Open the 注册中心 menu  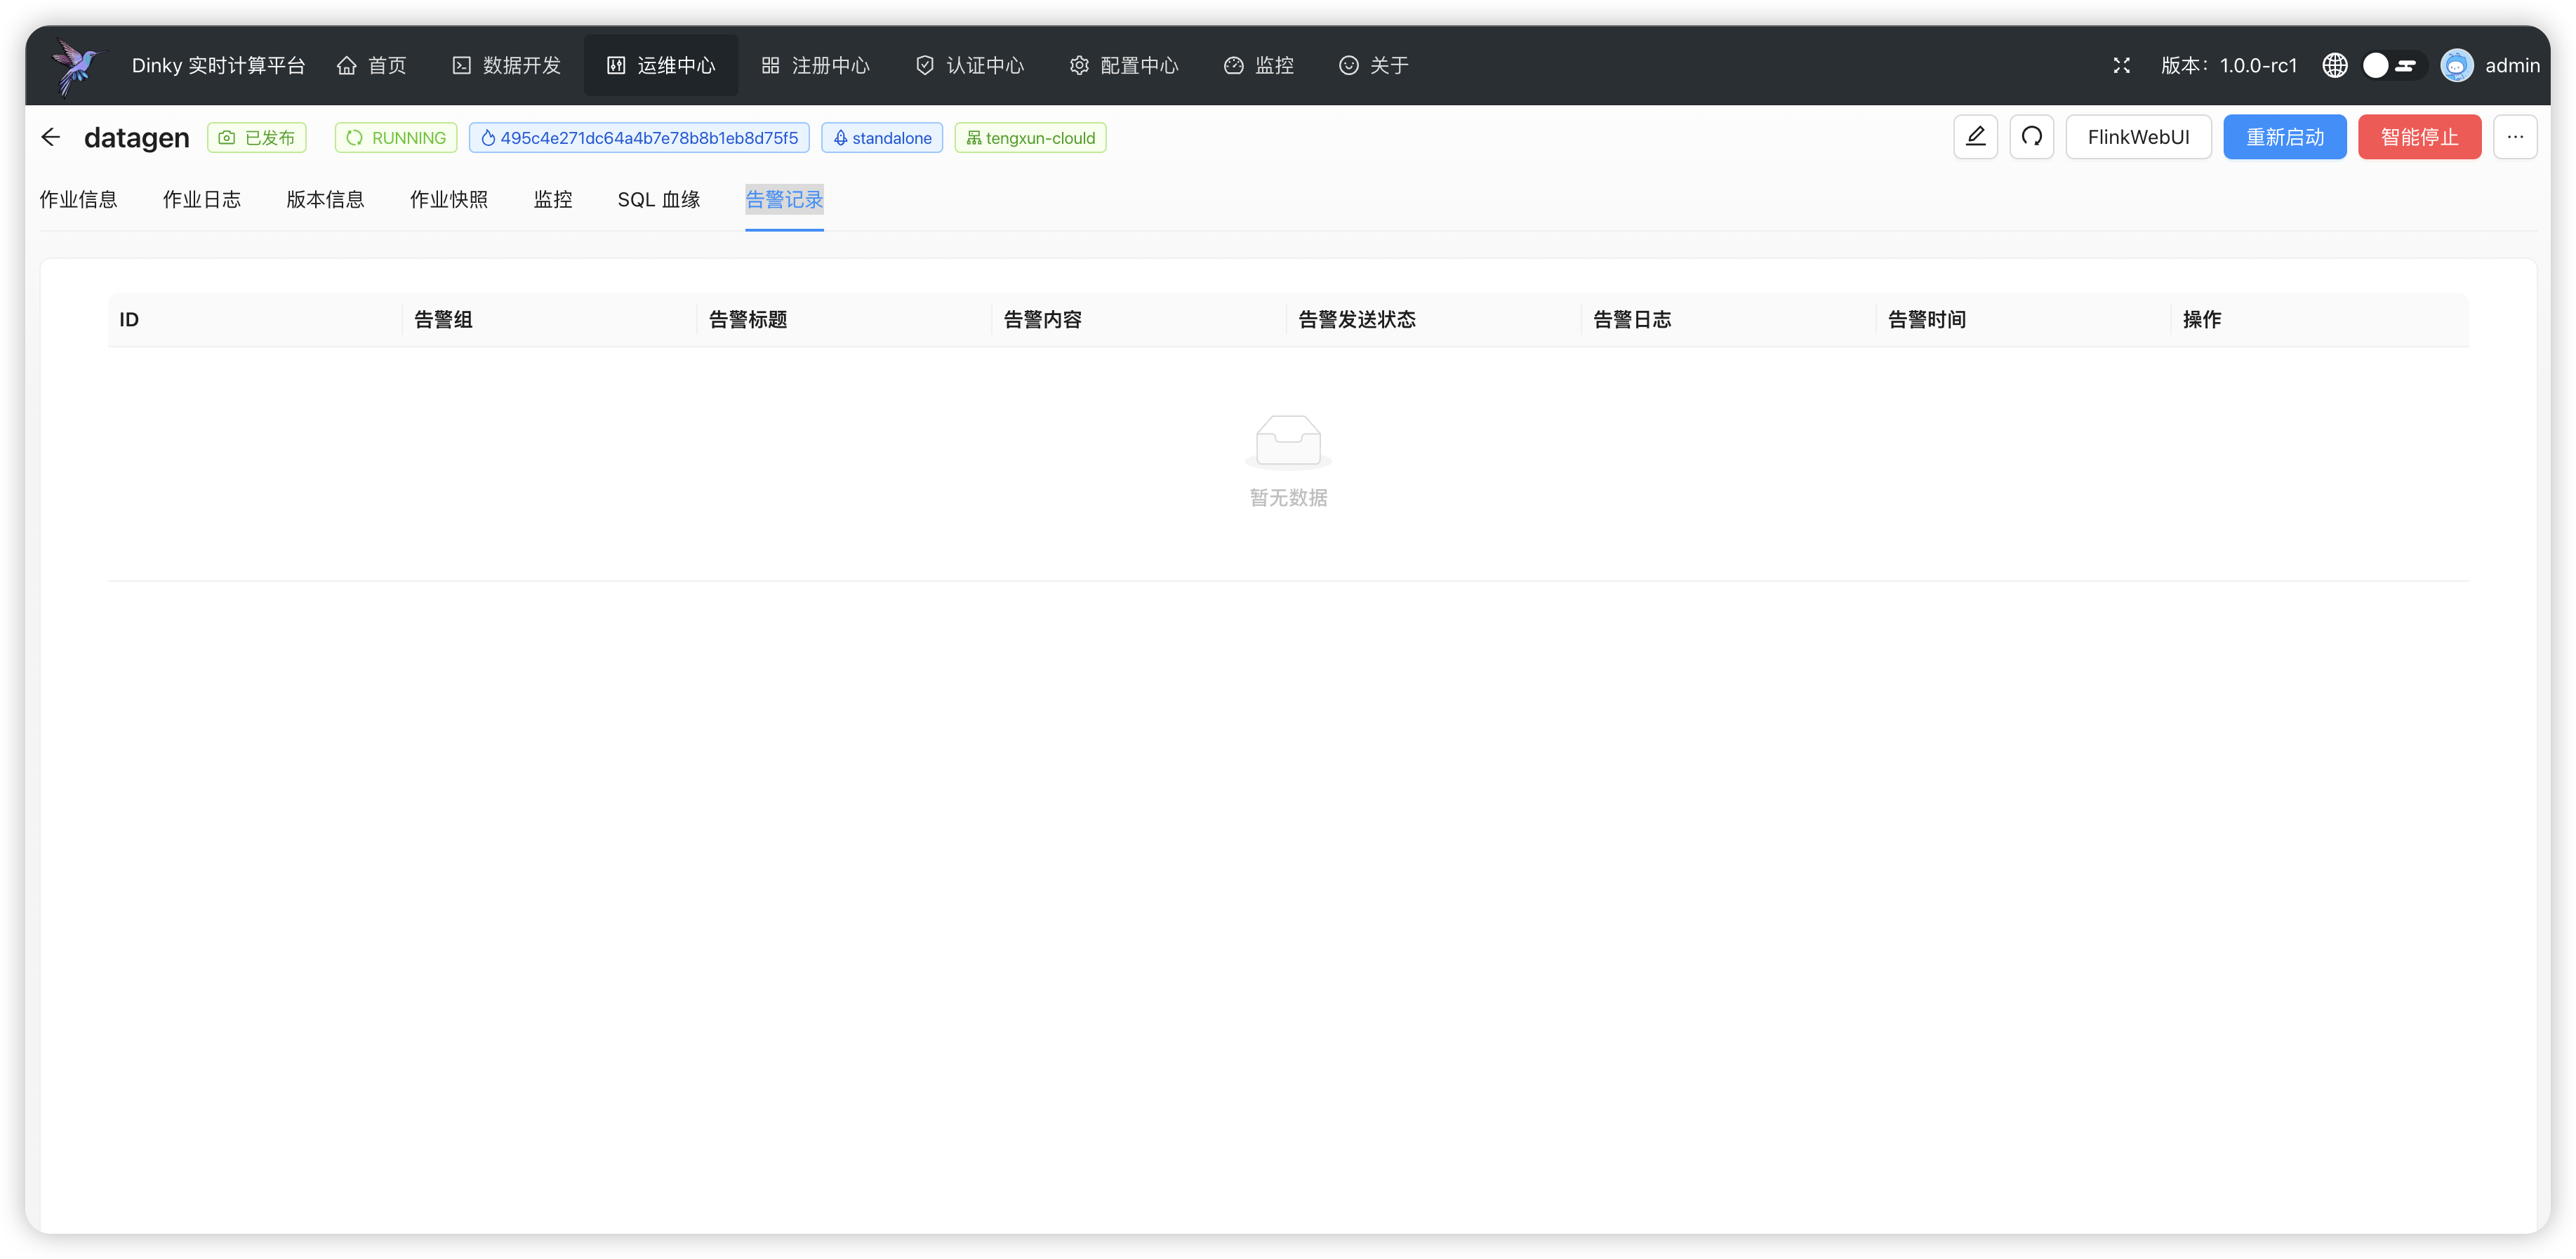(x=815, y=66)
